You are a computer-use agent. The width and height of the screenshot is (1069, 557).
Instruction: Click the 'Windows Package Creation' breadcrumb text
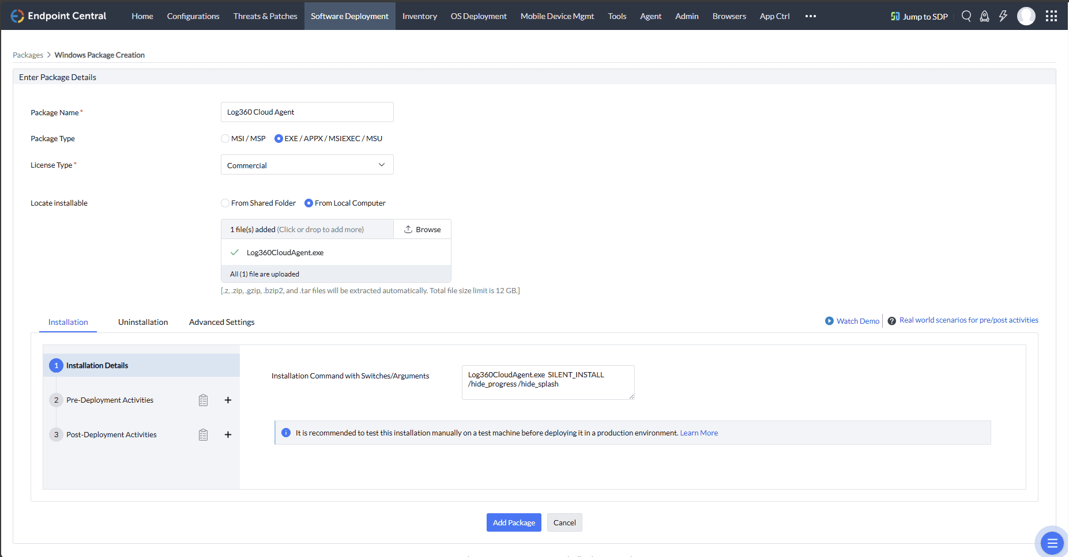pyautogui.click(x=100, y=55)
